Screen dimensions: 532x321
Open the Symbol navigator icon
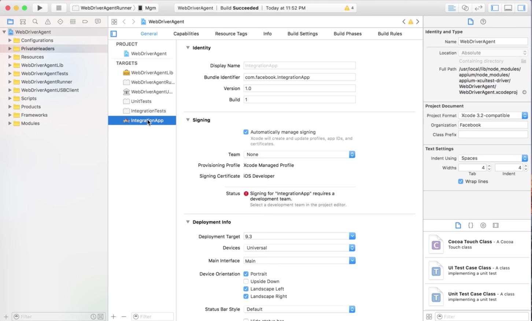tap(23, 22)
